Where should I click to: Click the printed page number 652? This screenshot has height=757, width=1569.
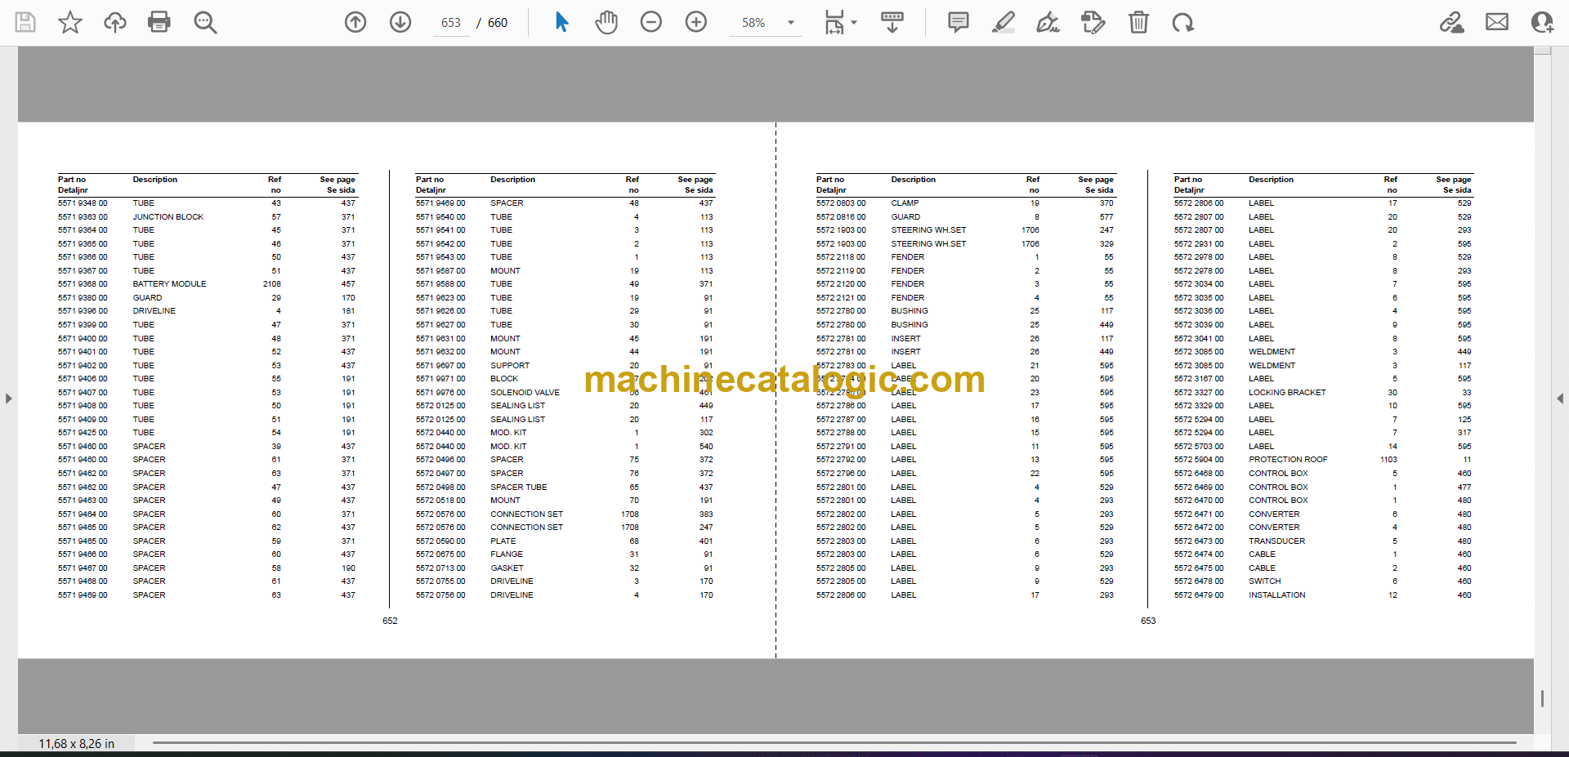tap(390, 621)
